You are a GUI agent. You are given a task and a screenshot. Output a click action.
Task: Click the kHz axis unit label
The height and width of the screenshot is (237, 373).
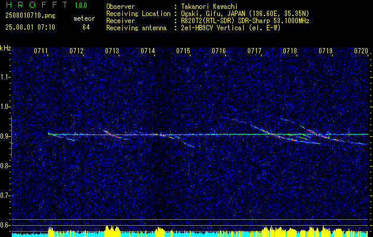[5, 48]
